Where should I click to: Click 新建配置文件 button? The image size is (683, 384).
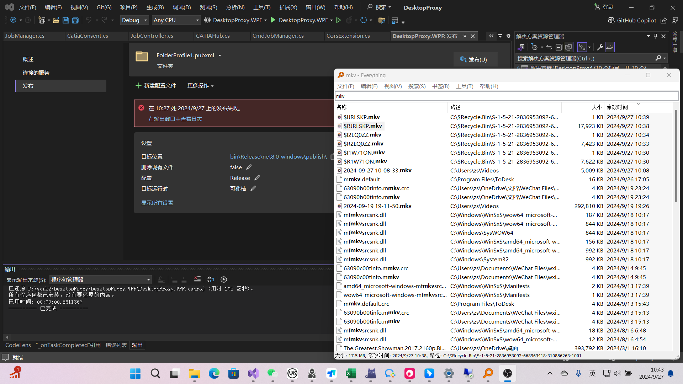click(156, 86)
